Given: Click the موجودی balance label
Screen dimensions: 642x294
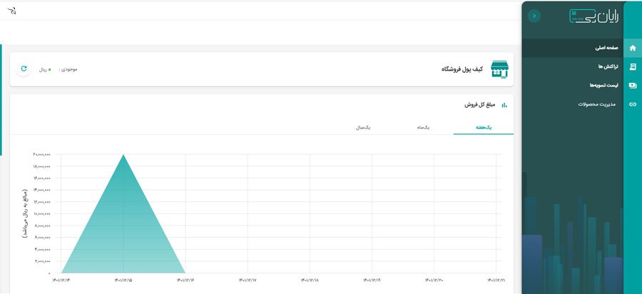Looking at the screenshot, I should click(x=68, y=69).
